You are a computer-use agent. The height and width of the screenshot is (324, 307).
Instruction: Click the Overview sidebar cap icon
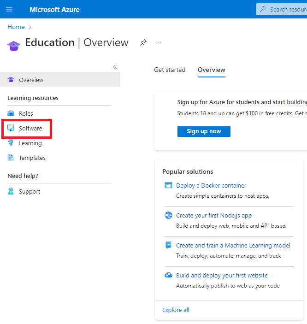(11, 80)
